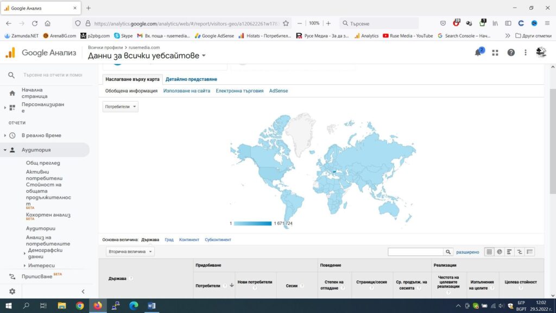The height and width of the screenshot is (313, 556).
Task: Click the разширено advanced filter link
Action: coord(467,252)
